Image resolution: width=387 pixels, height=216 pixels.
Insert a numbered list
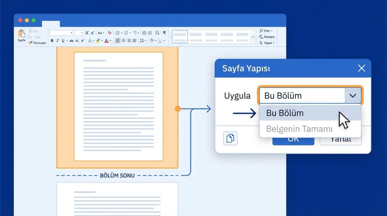point(126,33)
